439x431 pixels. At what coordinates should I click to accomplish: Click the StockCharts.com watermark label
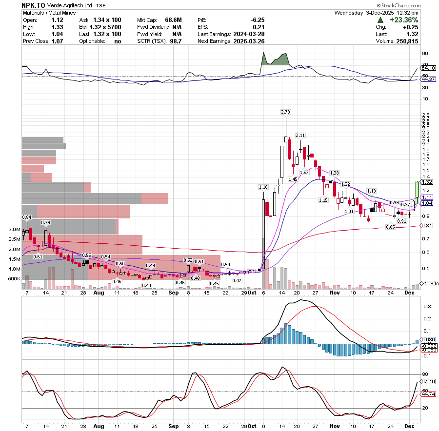(399, 5)
